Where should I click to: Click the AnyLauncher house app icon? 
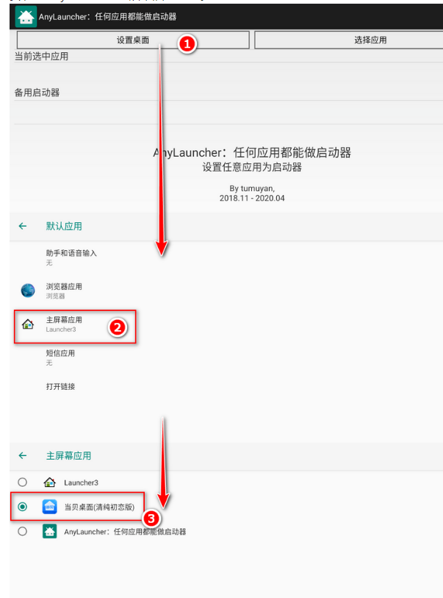pos(26,17)
